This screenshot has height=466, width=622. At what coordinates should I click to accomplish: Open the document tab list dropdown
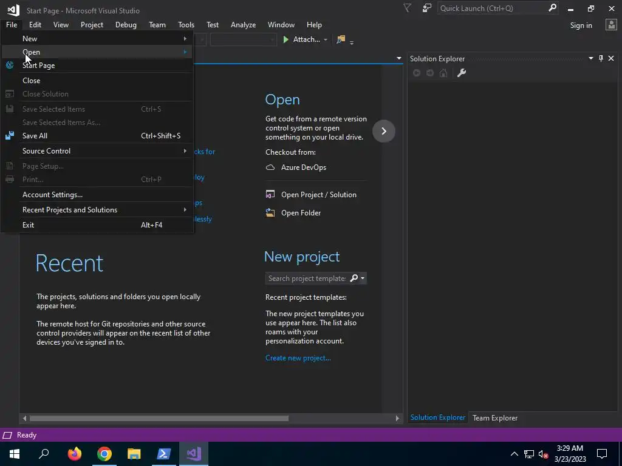click(398, 58)
